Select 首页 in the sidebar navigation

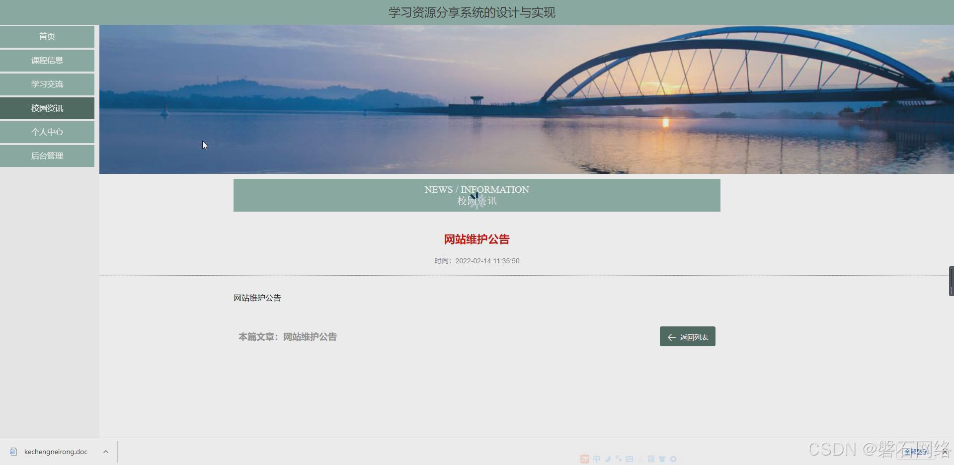click(47, 36)
